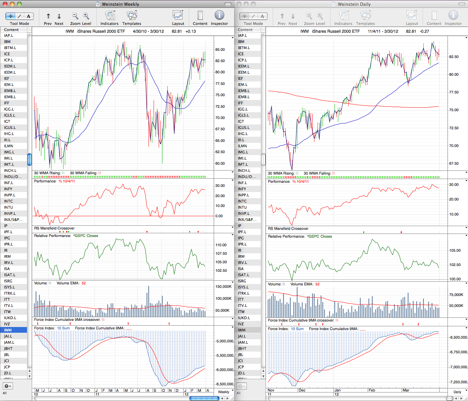Open Inspector in Weinstein Daily toolbar

(453, 15)
